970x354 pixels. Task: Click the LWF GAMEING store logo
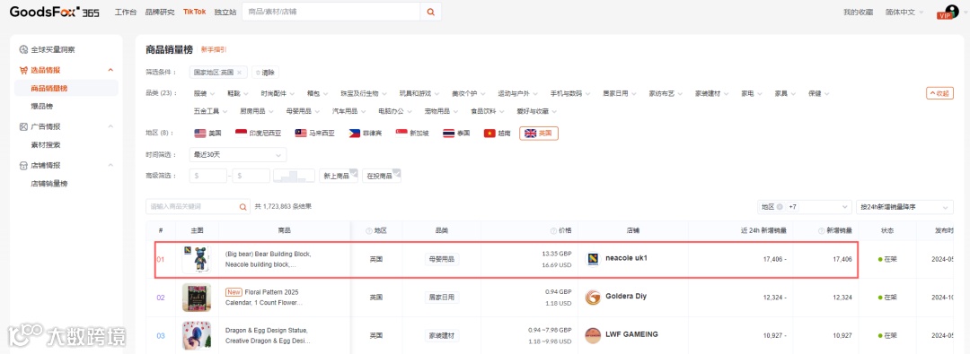[593, 335]
